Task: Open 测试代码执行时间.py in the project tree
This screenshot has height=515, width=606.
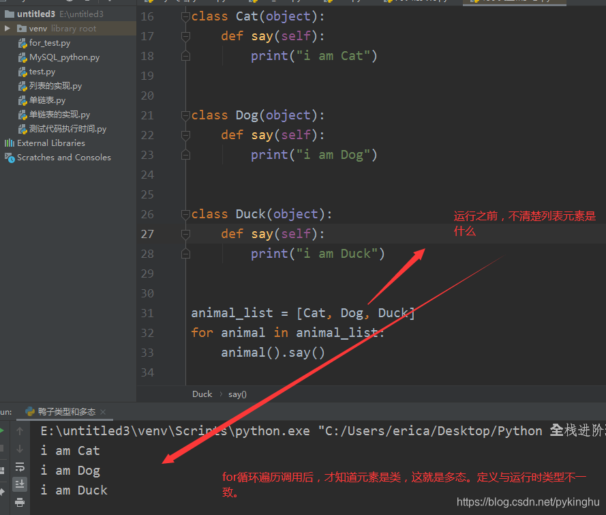Action: click(67, 129)
